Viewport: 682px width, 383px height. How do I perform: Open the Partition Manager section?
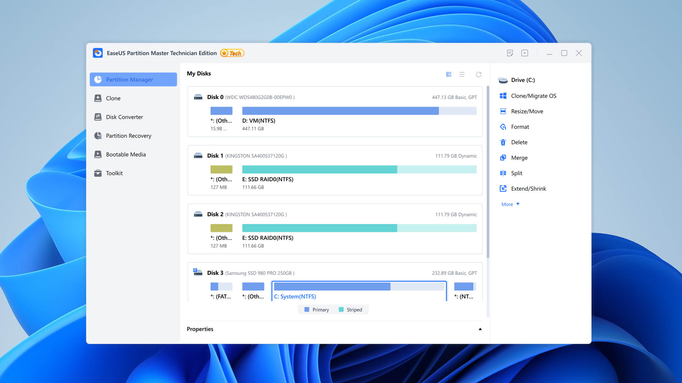133,79
